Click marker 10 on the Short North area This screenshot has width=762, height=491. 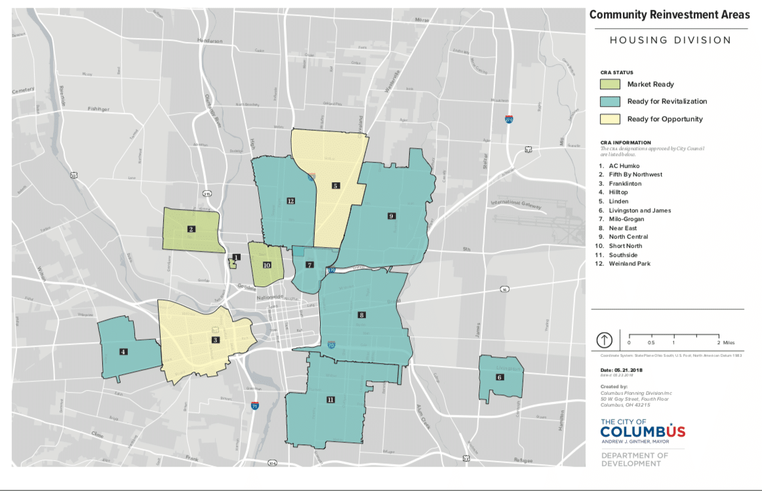tap(267, 265)
